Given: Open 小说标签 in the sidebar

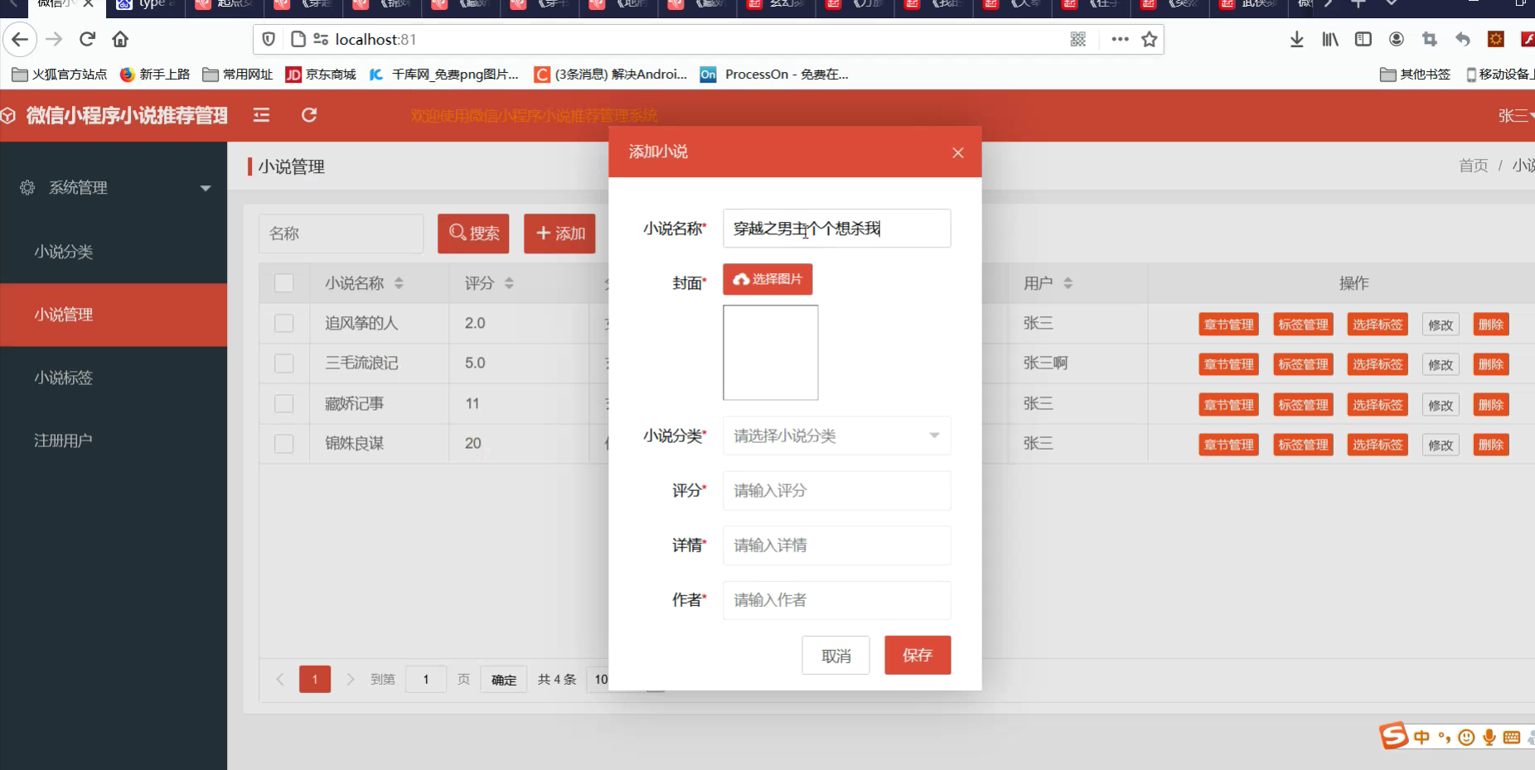Looking at the screenshot, I should click(114, 378).
